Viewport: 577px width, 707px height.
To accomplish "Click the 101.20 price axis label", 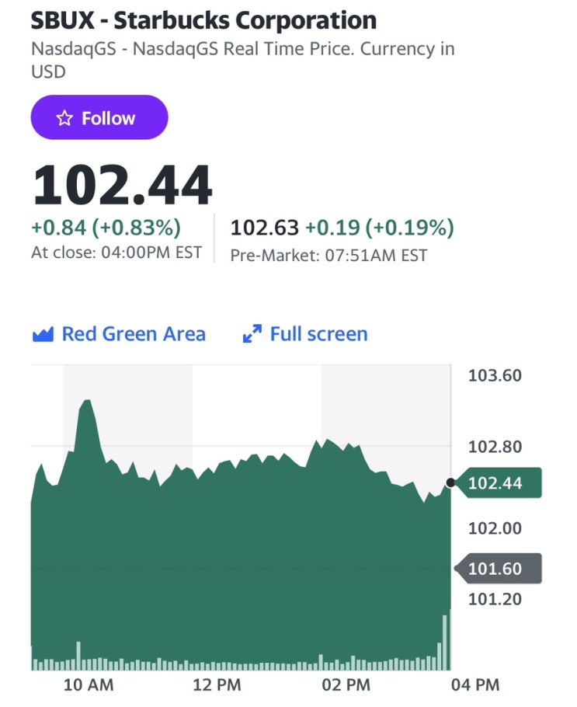I will click(x=495, y=599).
